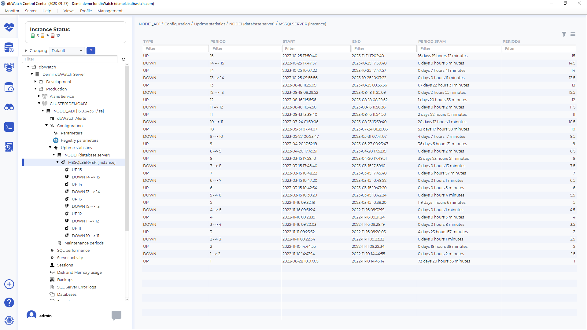This screenshot has height=330, width=587.
Task: Click the tree scrollbar down arrow
Action: tap(127, 299)
